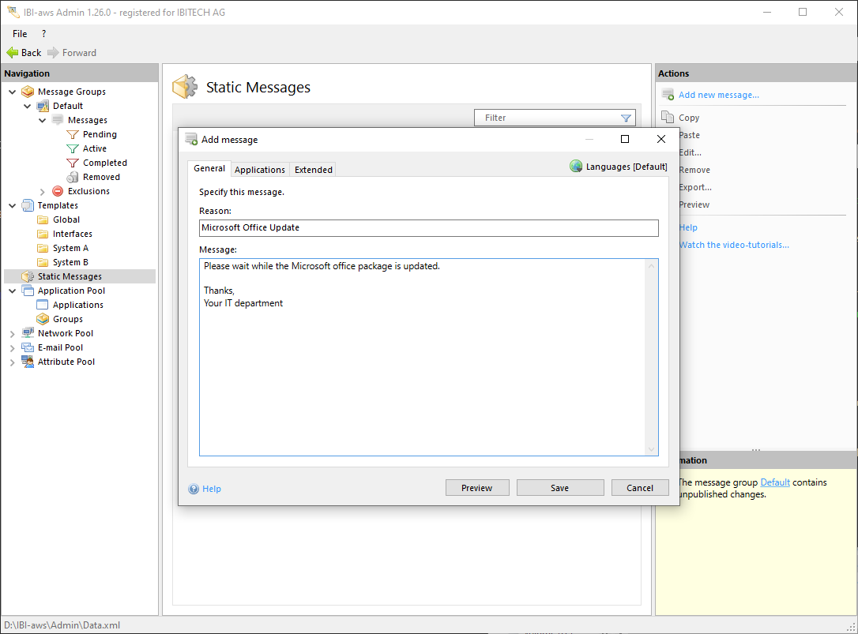
Task: Expand the Exclusions tree node
Action: pyautogui.click(x=43, y=191)
